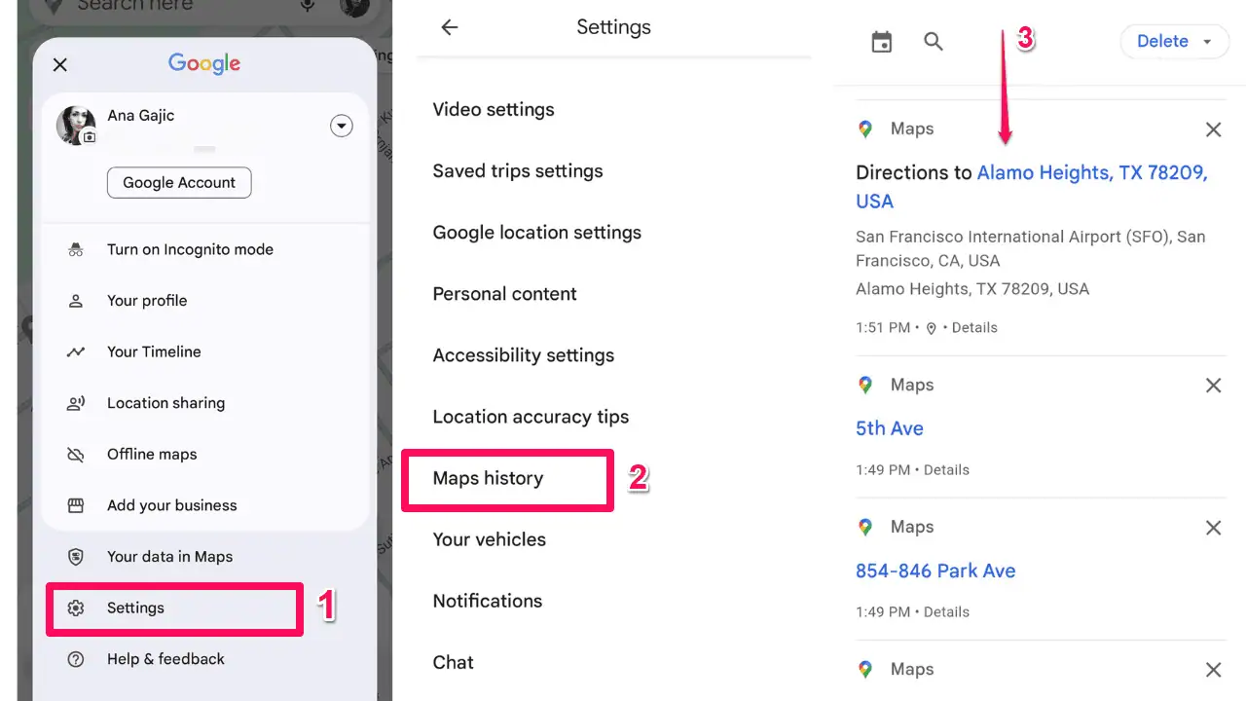View Details for the 5th Ave entry
Image resolution: width=1246 pixels, height=701 pixels.
(946, 470)
